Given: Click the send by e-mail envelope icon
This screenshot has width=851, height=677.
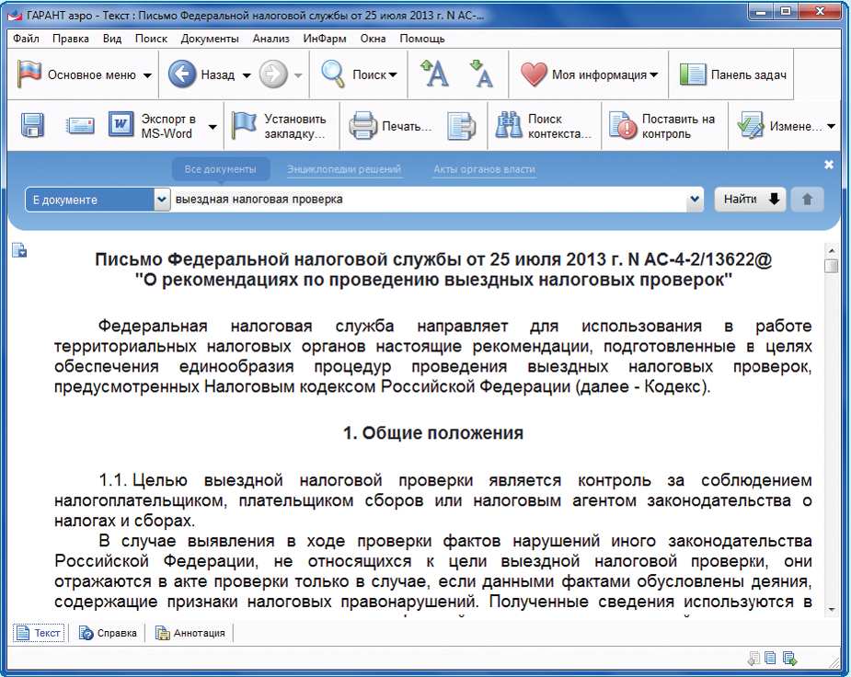Looking at the screenshot, I should [80, 126].
